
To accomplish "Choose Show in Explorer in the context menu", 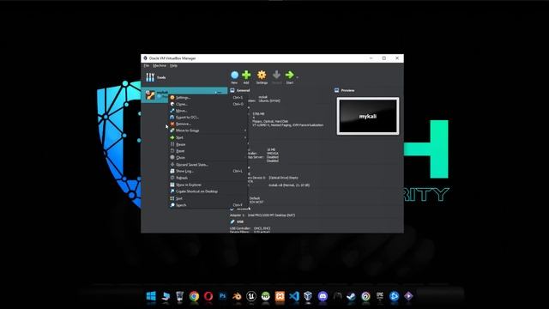I will [x=208, y=185].
